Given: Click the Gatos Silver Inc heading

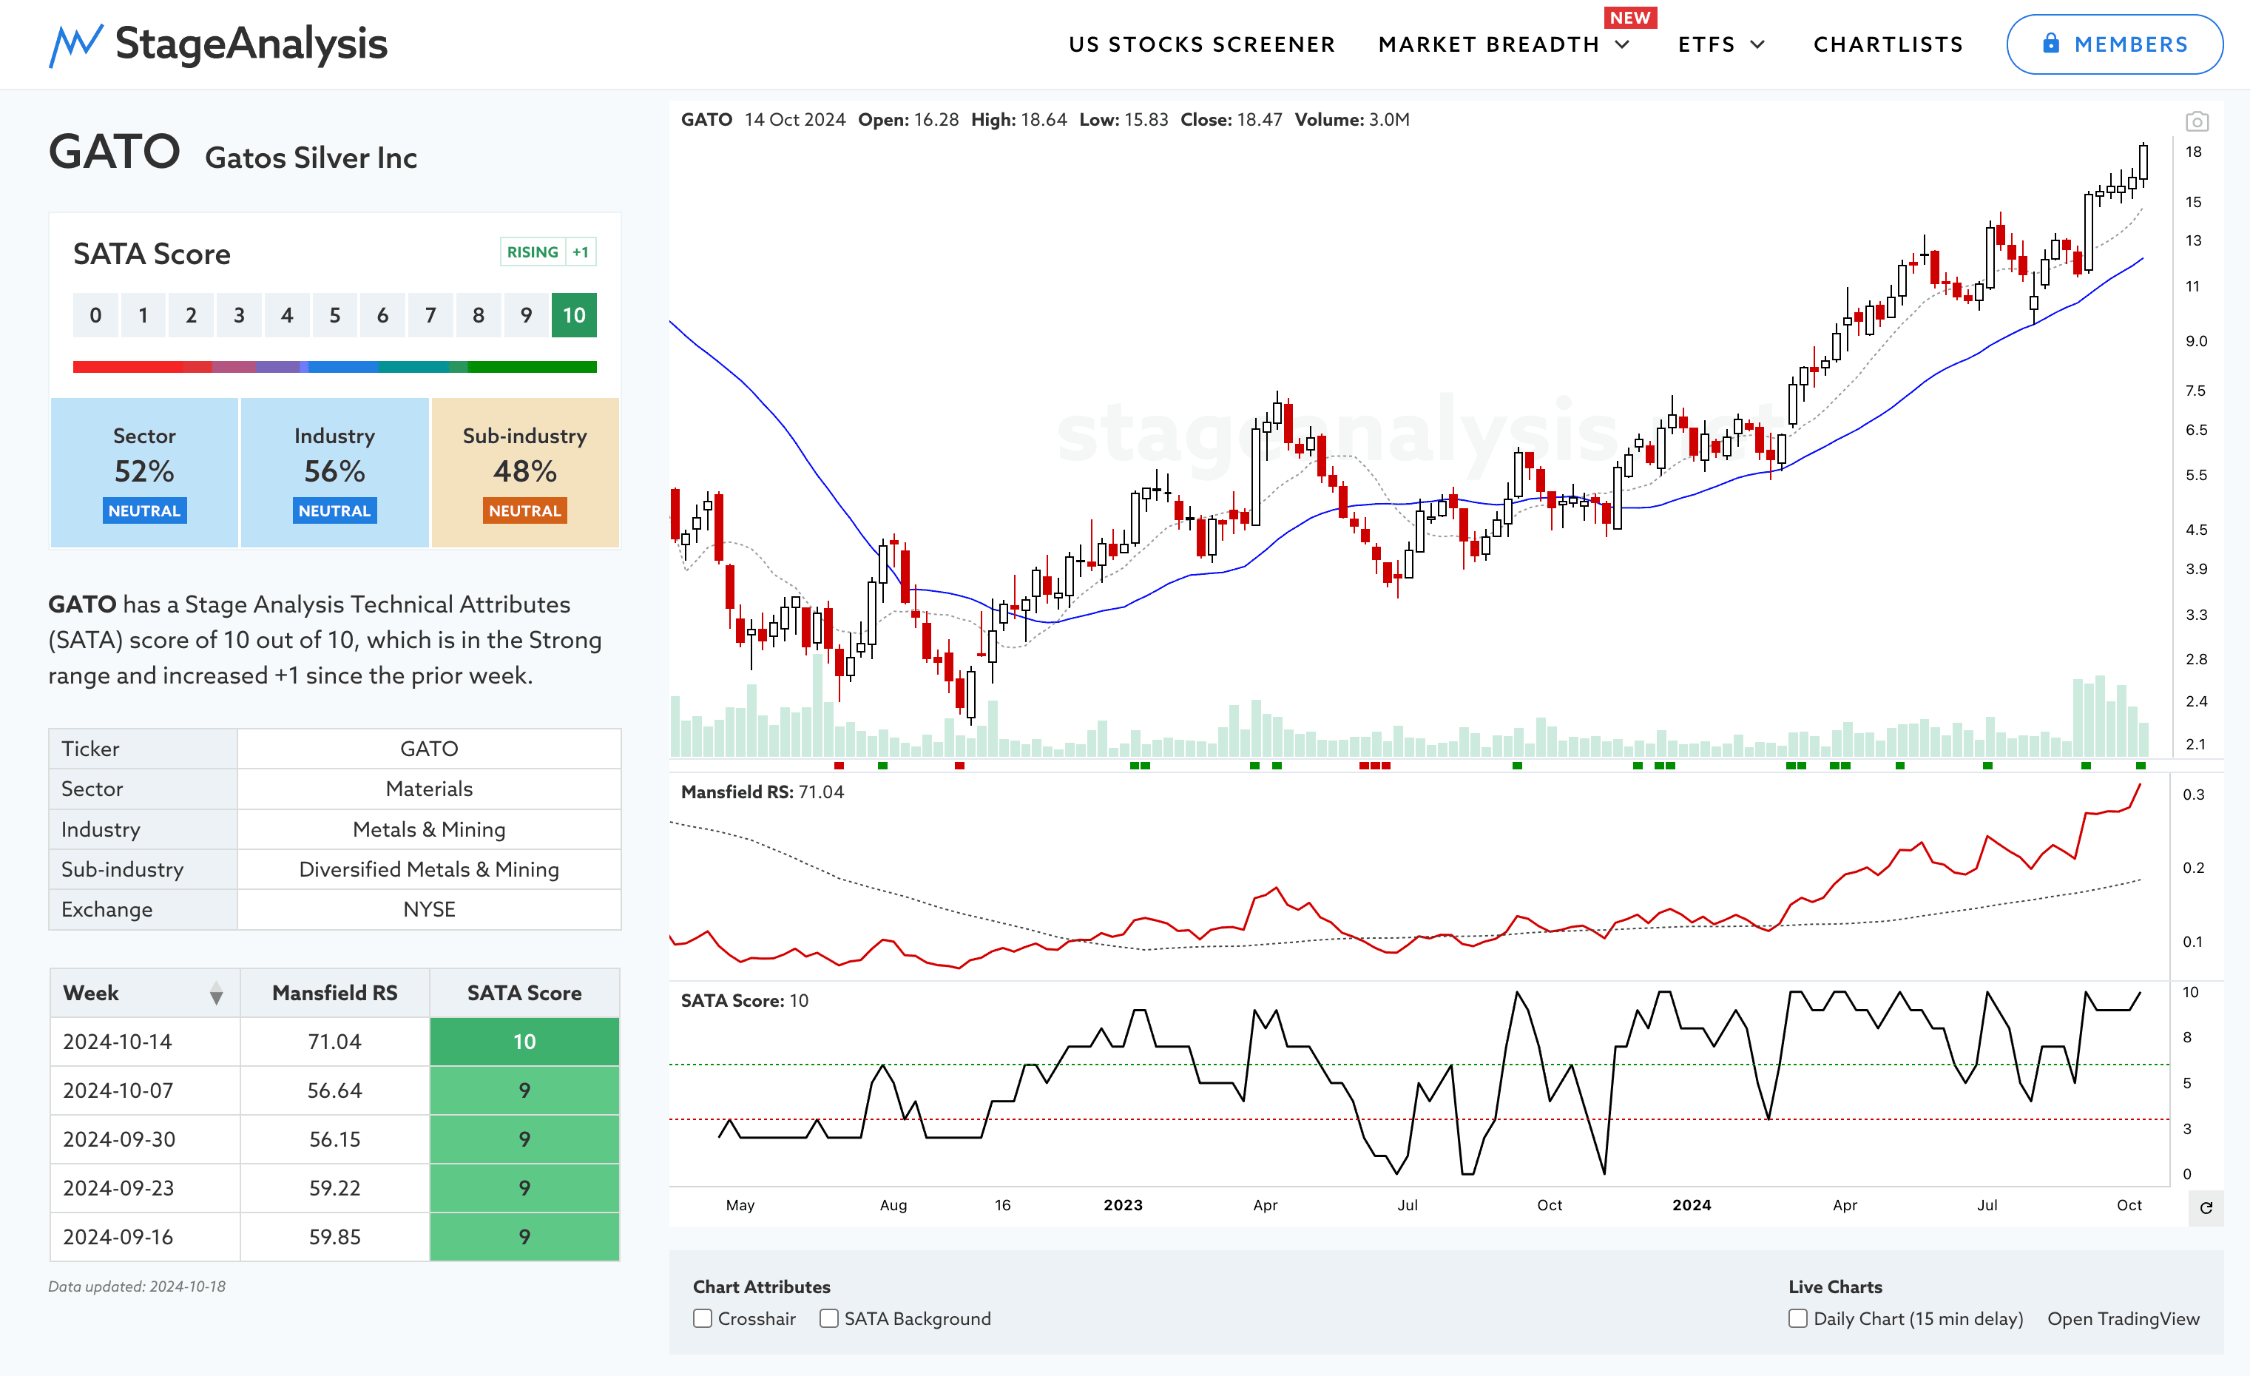Looking at the screenshot, I should click(x=311, y=158).
